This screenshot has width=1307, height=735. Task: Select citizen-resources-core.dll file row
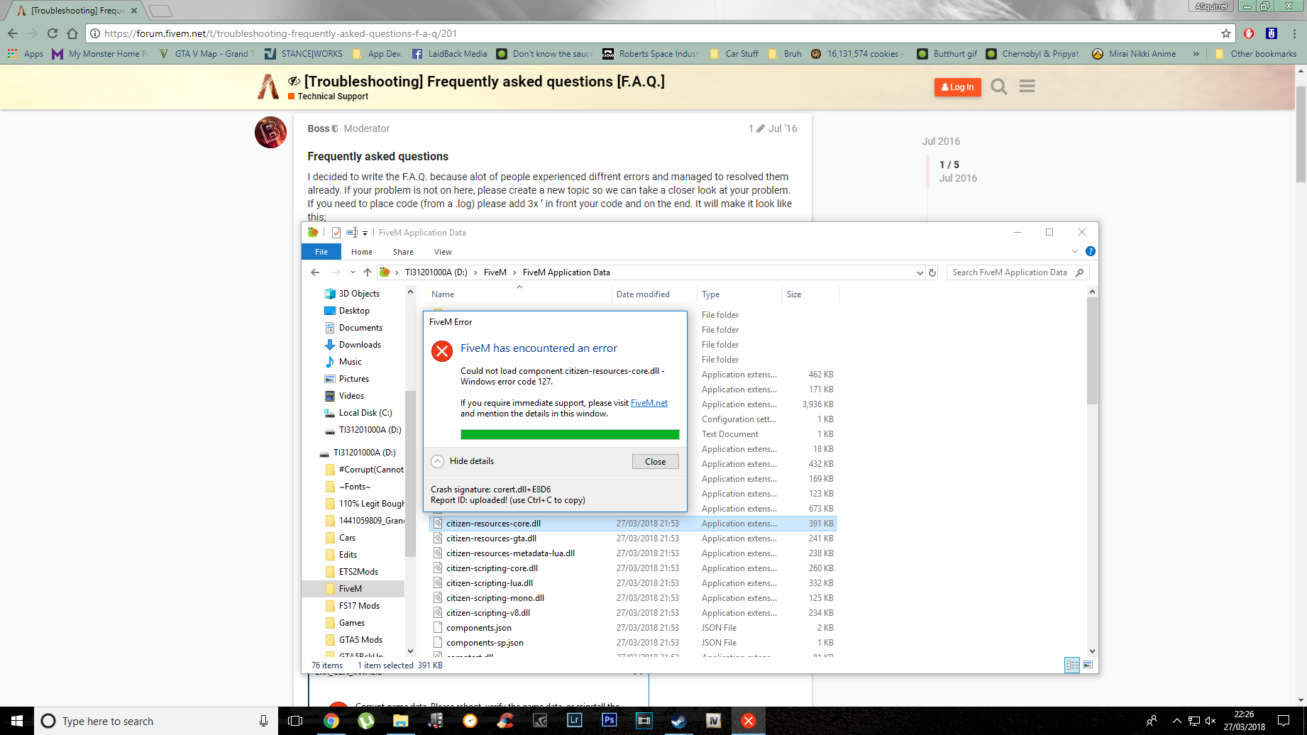(633, 524)
